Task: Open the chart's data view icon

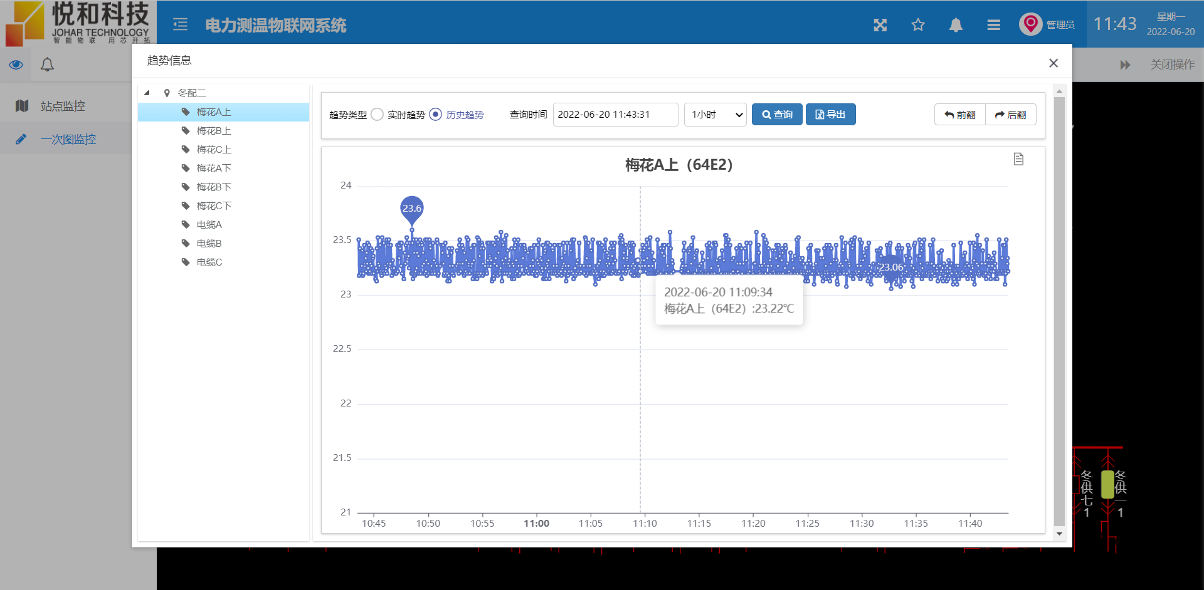Action: [x=1018, y=159]
